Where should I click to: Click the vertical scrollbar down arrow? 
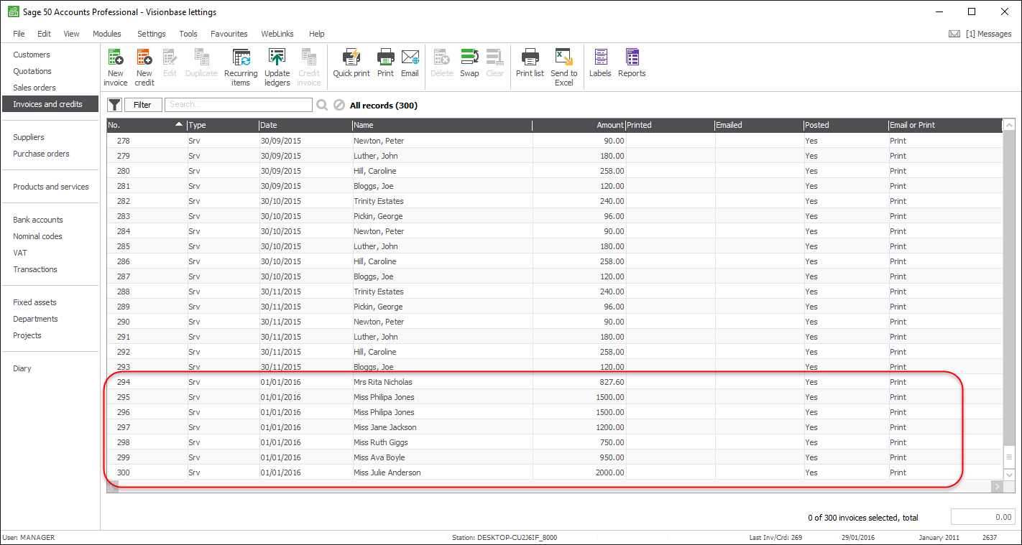pyautogui.click(x=1009, y=475)
